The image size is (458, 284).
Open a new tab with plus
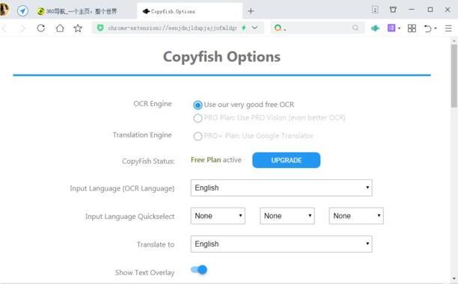click(x=251, y=11)
